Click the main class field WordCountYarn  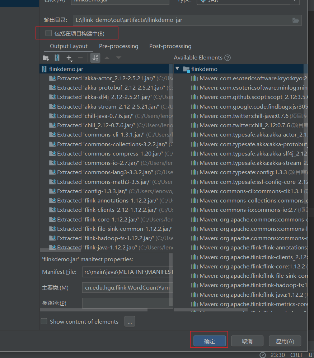(128, 287)
